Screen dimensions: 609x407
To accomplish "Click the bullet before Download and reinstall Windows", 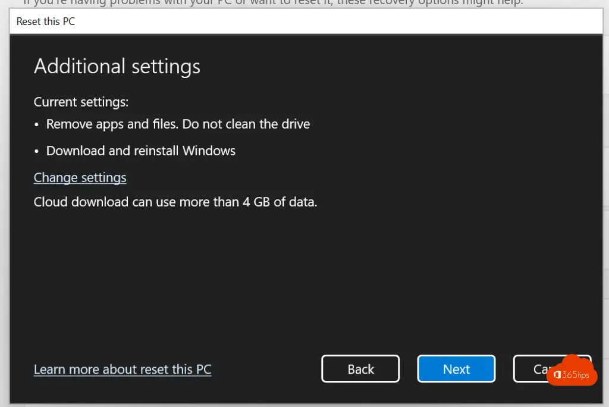I will (37, 151).
